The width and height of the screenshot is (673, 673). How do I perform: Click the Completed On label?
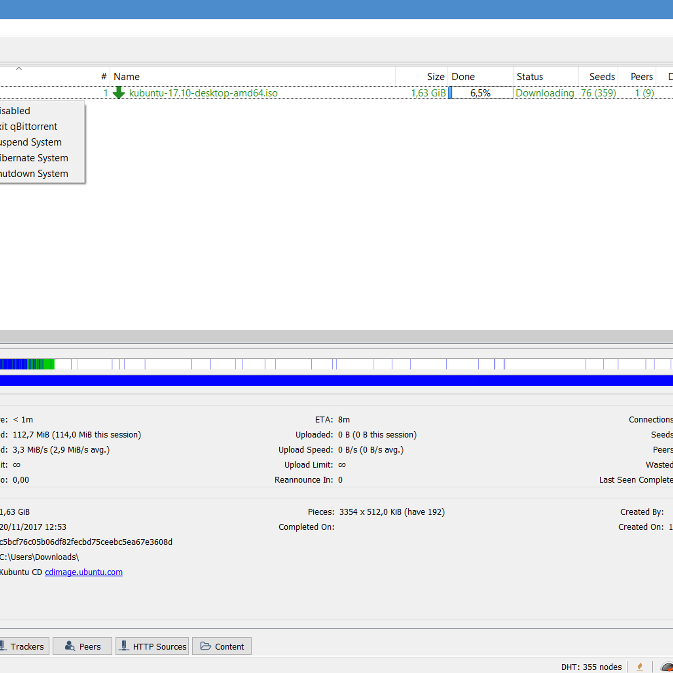306,527
